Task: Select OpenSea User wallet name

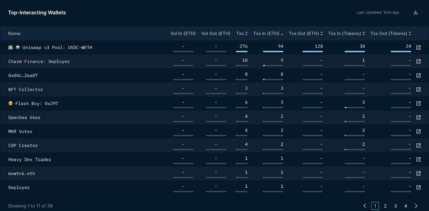Action: (x=24, y=118)
